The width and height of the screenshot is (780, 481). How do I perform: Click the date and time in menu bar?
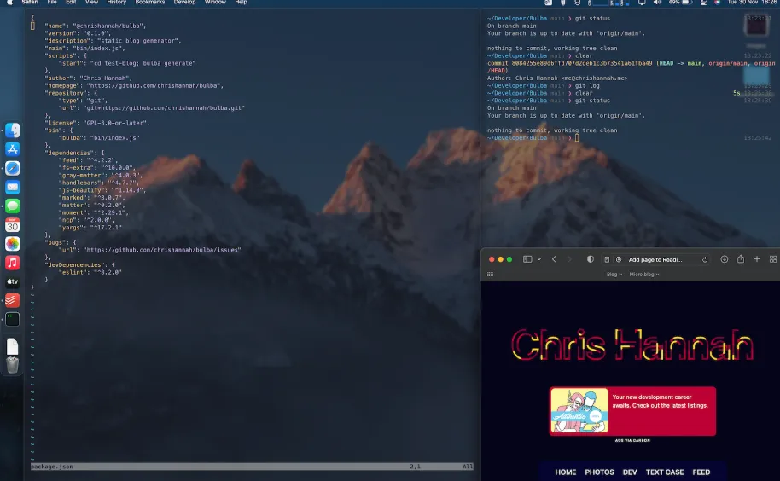[754, 2]
